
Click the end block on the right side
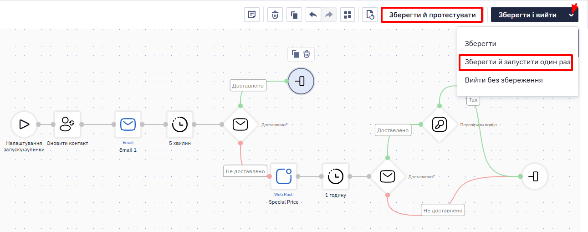(x=535, y=176)
